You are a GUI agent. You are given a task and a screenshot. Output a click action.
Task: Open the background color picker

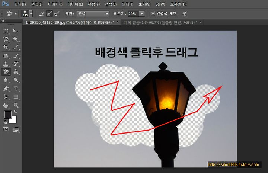(x=14, y=121)
